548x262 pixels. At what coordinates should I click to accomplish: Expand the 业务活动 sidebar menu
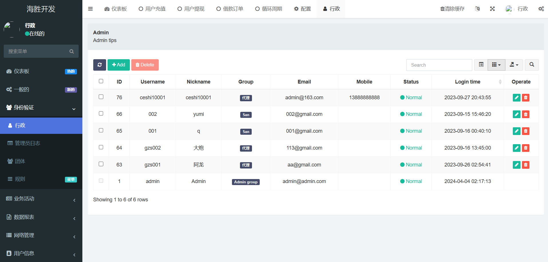(x=41, y=199)
